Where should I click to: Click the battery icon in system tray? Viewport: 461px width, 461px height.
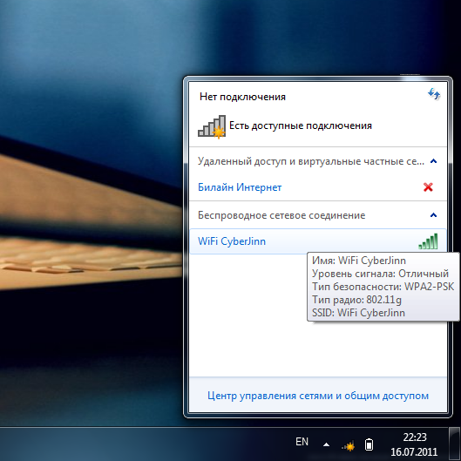coord(369,444)
